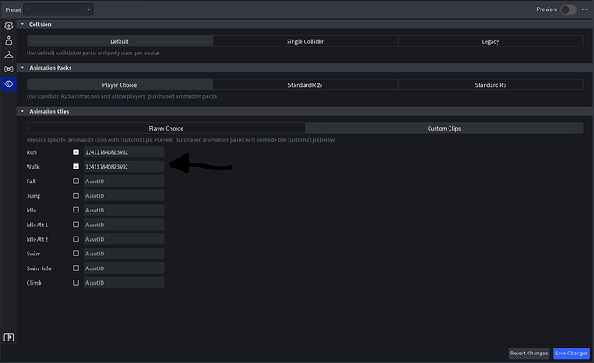Viewport: 594px width, 363px height.
Task: Open the Preset dropdown
Action: [x=59, y=9]
